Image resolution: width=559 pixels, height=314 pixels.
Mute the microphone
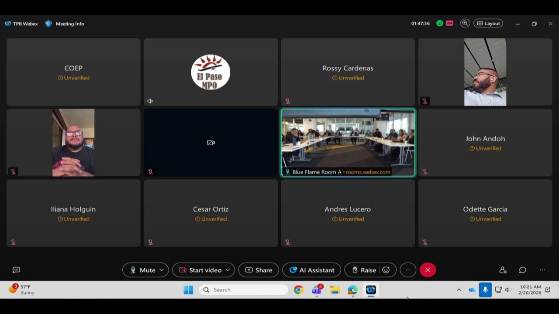point(143,270)
